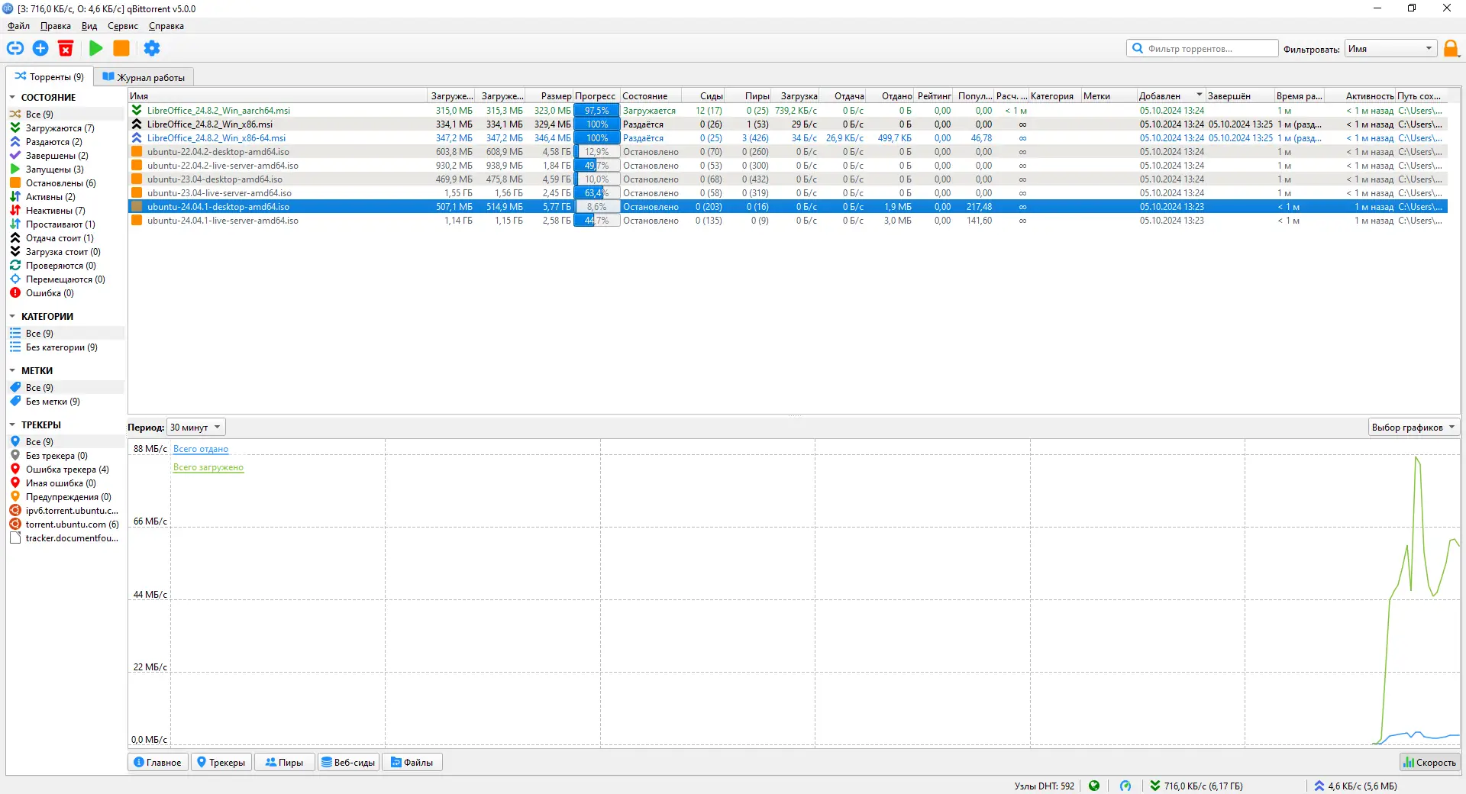Filter by tracker.documentfou... tracker
Image resolution: width=1466 pixels, height=794 pixels.
(x=66, y=538)
